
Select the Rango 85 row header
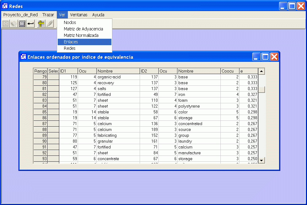pyautogui.click(x=41, y=112)
